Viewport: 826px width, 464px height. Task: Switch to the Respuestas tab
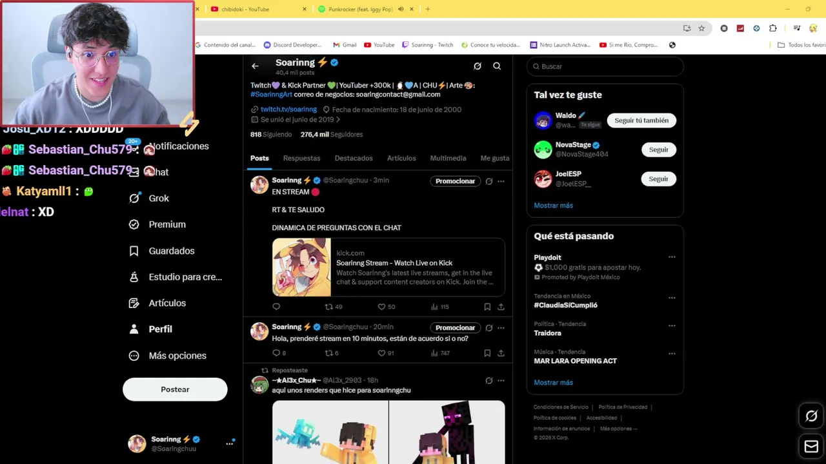(301, 158)
